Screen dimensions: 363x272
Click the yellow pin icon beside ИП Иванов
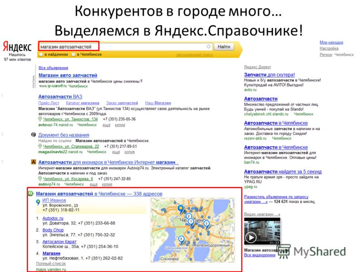tap(38, 202)
